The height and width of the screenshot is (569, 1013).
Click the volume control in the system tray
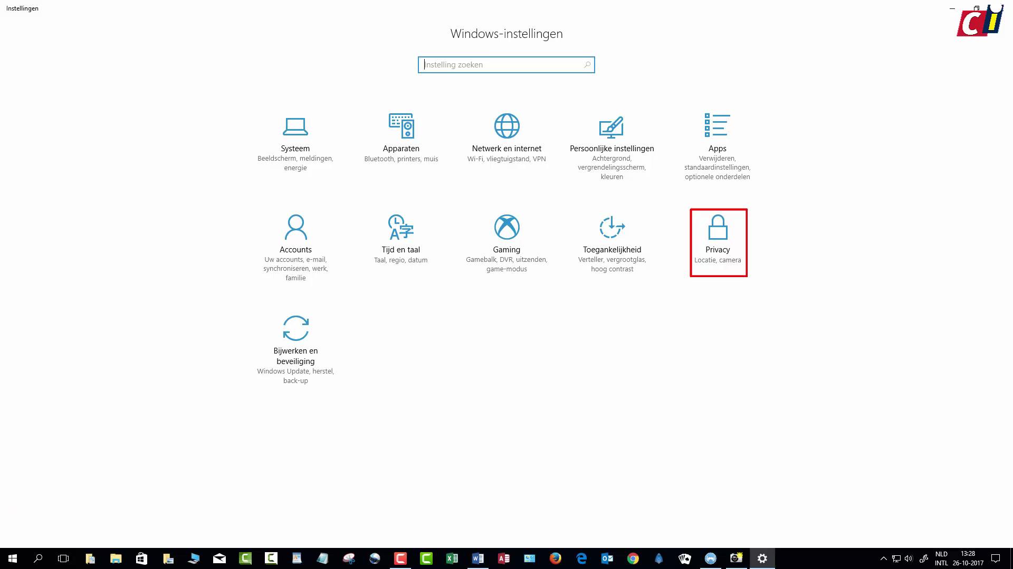tap(908, 558)
